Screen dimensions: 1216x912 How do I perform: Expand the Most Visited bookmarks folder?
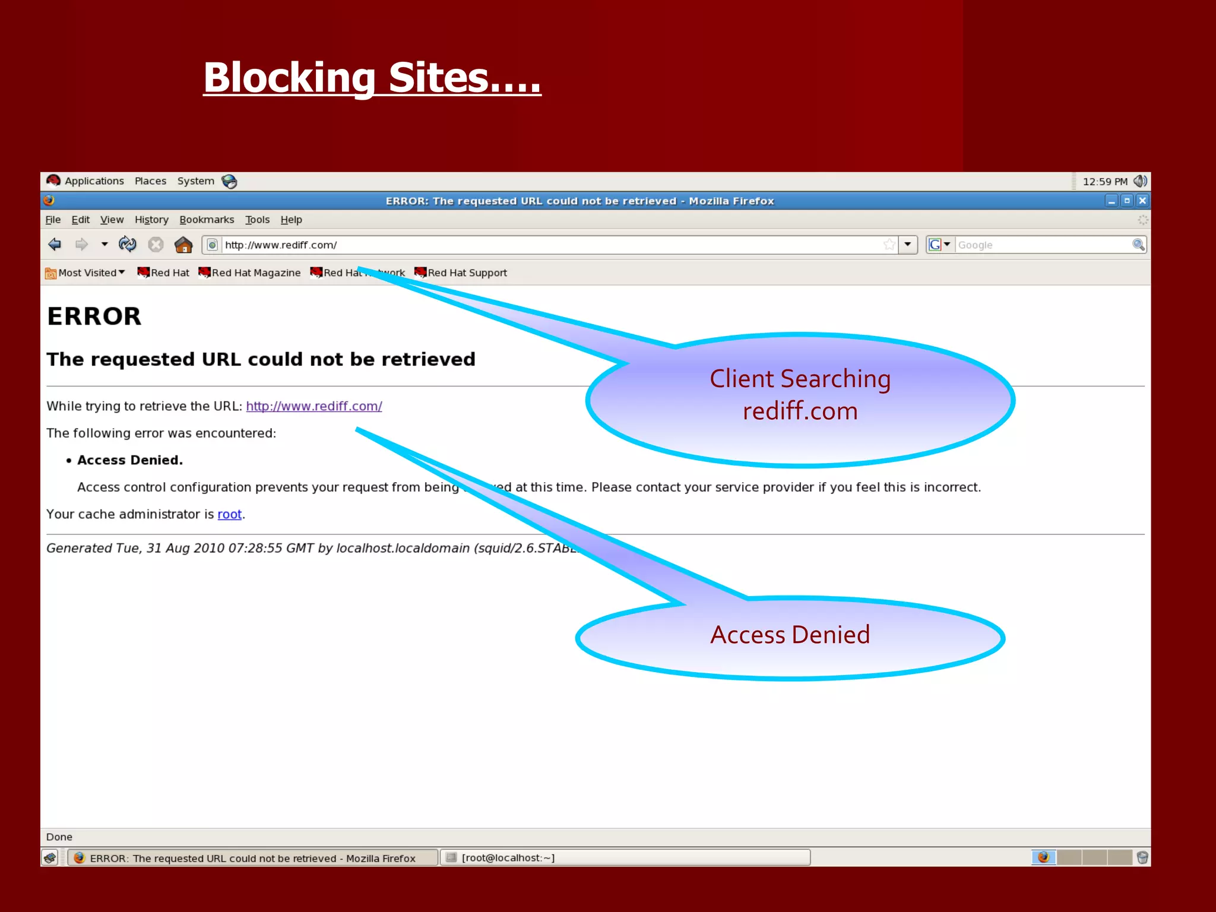[85, 273]
